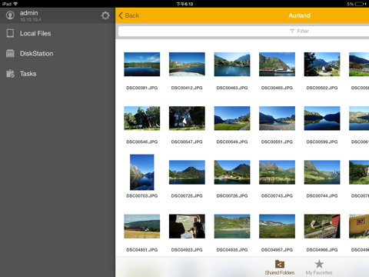The image size is (369, 277).
Task: Open the DSC00381.JPG lake thumbnail
Action: pyautogui.click(x=142, y=65)
